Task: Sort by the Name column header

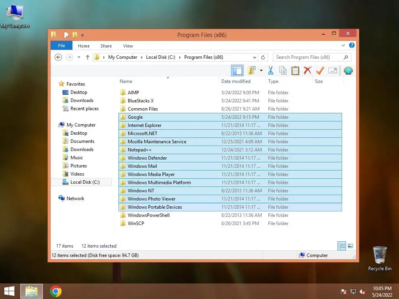Action: [x=126, y=81]
